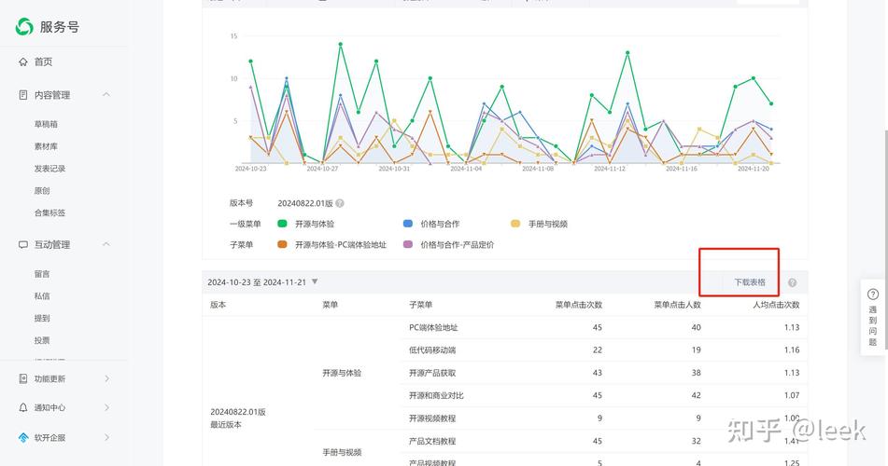Open the 遇到问题 help panel on the right
Screen dimensions: 888x466
[x=873, y=317]
